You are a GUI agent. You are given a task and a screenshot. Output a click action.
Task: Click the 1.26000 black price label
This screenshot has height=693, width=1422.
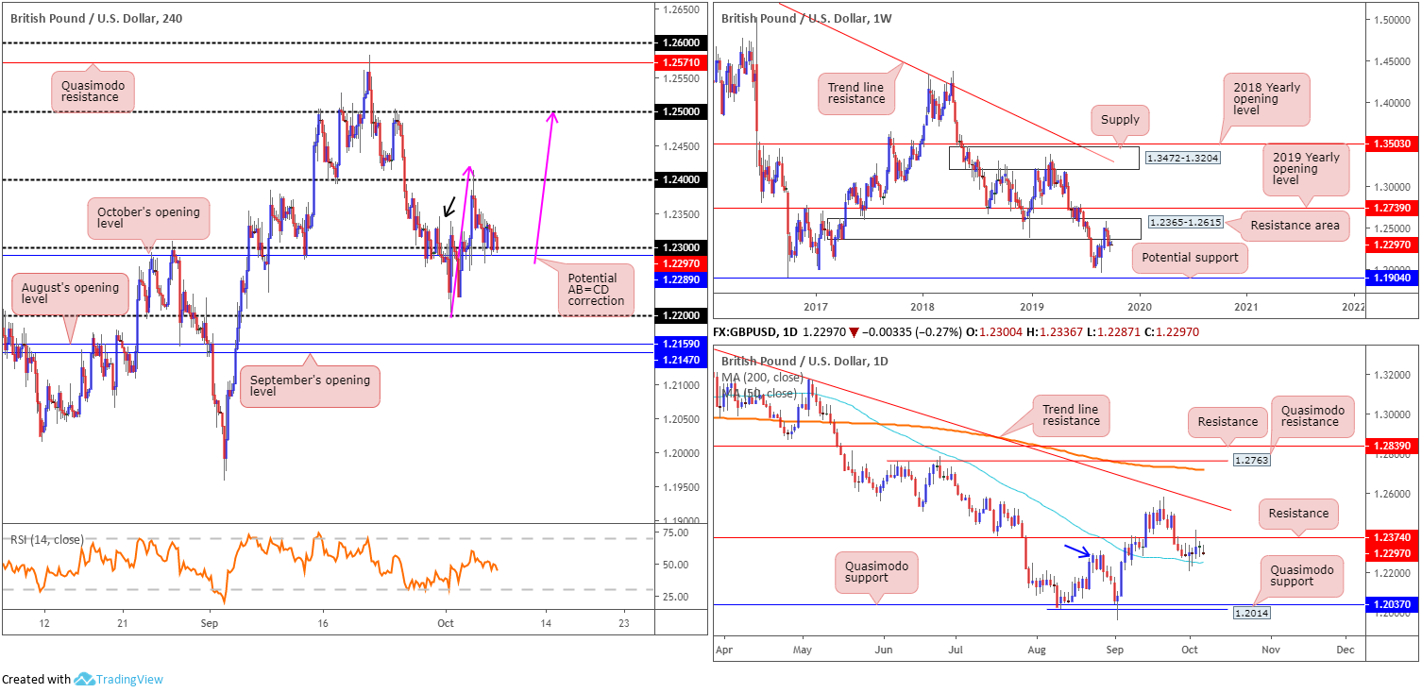[x=681, y=43]
